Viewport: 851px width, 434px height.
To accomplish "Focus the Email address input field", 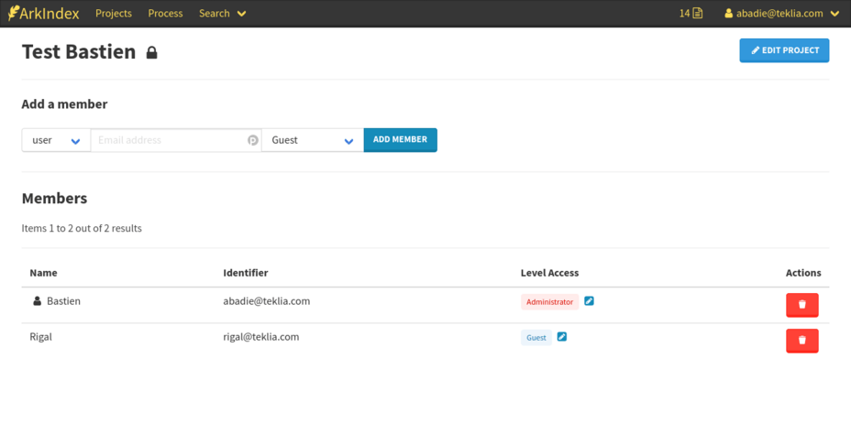I will coord(170,140).
